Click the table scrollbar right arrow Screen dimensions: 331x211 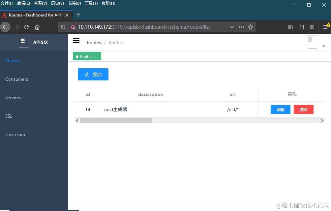322,120
